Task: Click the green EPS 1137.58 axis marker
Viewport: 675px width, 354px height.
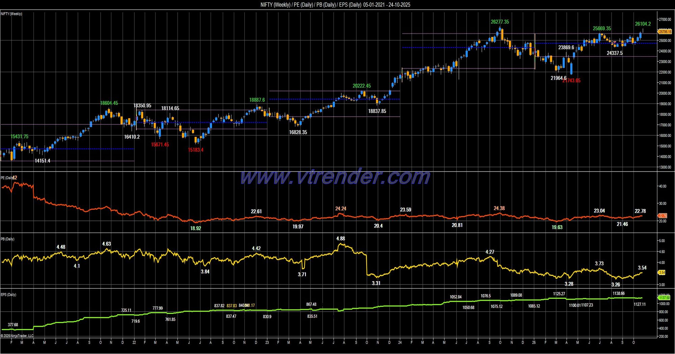Action: [664, 298]
